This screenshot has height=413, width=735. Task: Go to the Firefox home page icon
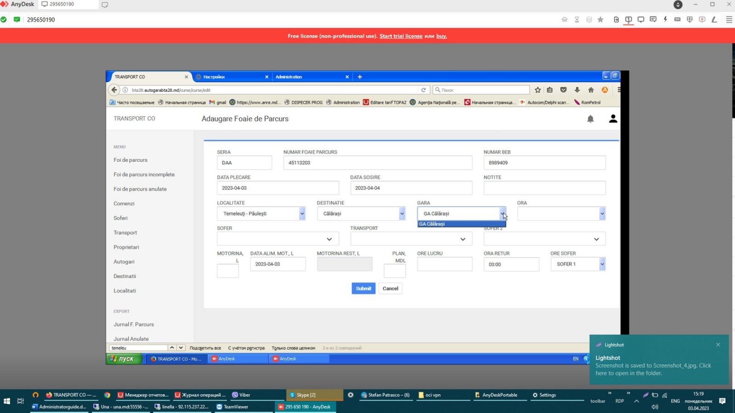pos(591,90)
